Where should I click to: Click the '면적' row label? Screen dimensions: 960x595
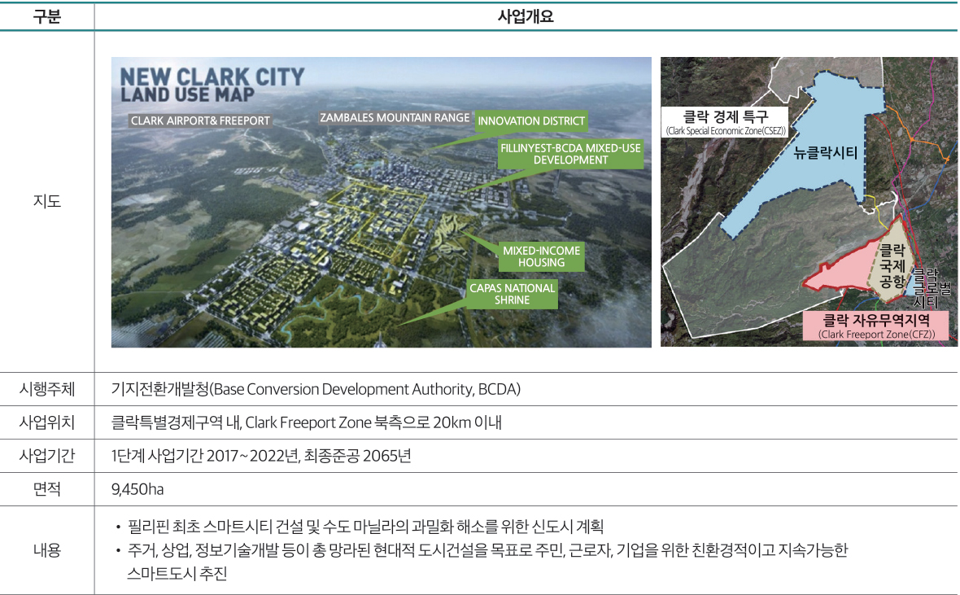coord(47,488)
